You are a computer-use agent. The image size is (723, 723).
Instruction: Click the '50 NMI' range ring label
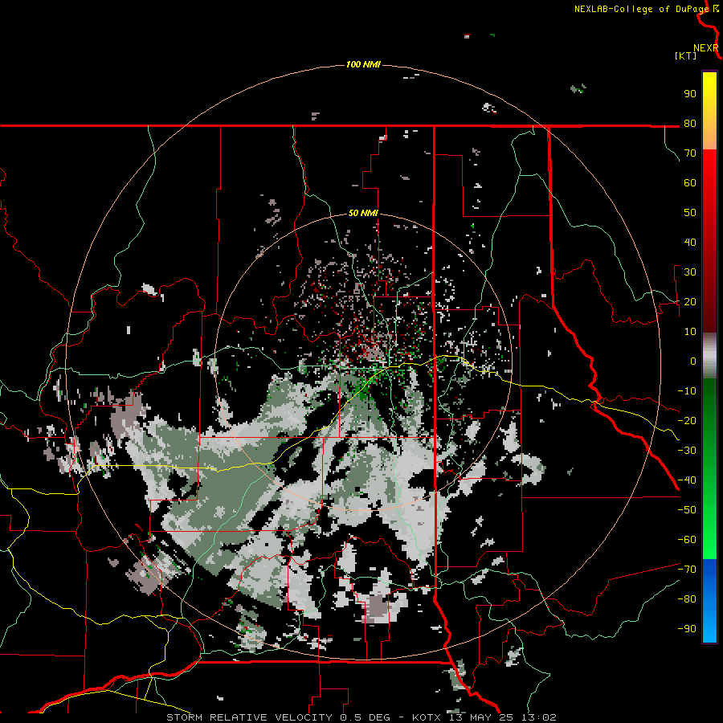[363, 213]
